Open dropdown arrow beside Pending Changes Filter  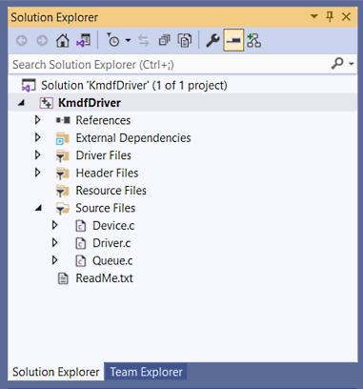point(128,40)
